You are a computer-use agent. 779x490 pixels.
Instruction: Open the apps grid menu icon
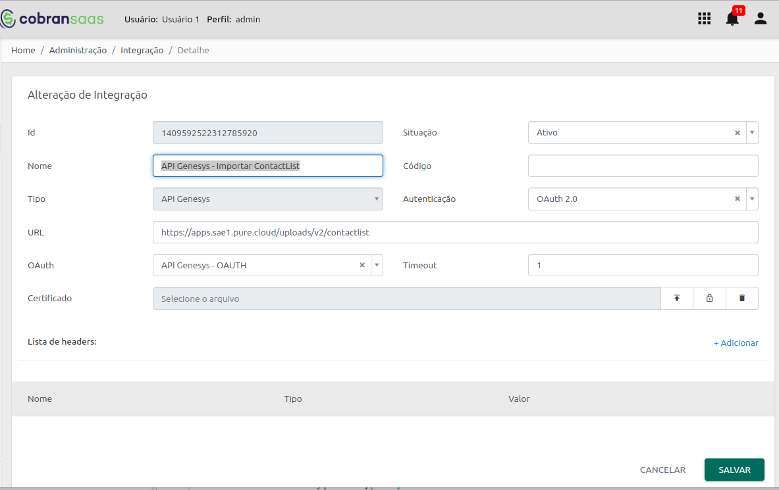pos(704,19)
